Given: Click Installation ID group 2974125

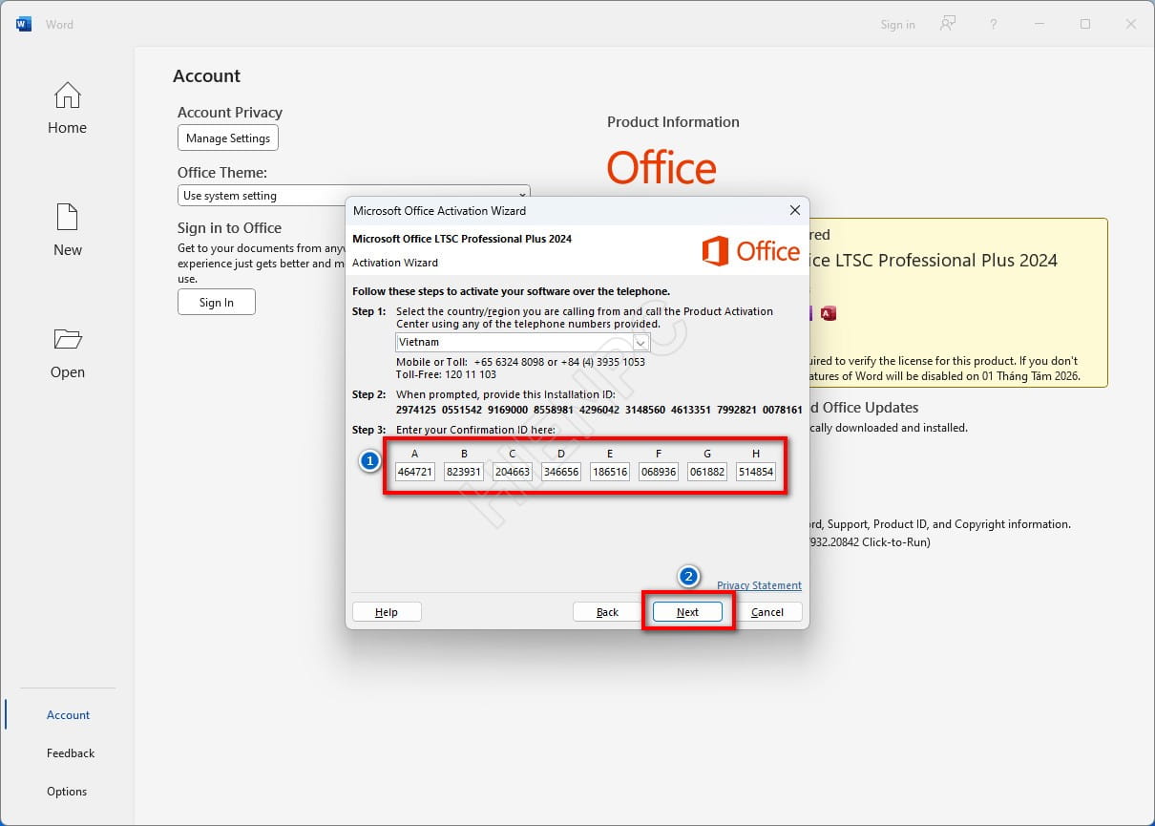Looking at the screenshot, I should (x=416, y=410).
